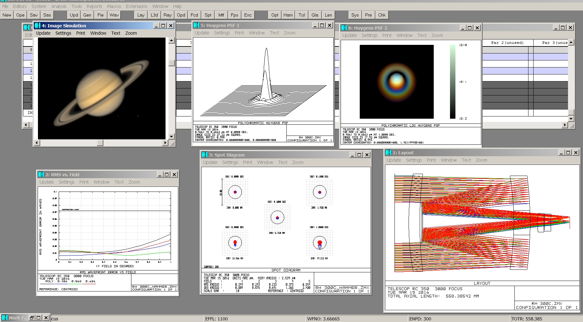Open Window menu in Layout window
The width and height of the screenshot is (583, 322).
point(449,160)
